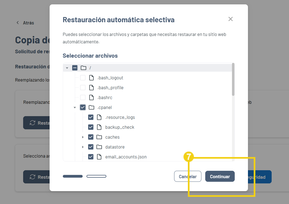
Task: Click the root folder icon
Action: [x=83, y=68]
